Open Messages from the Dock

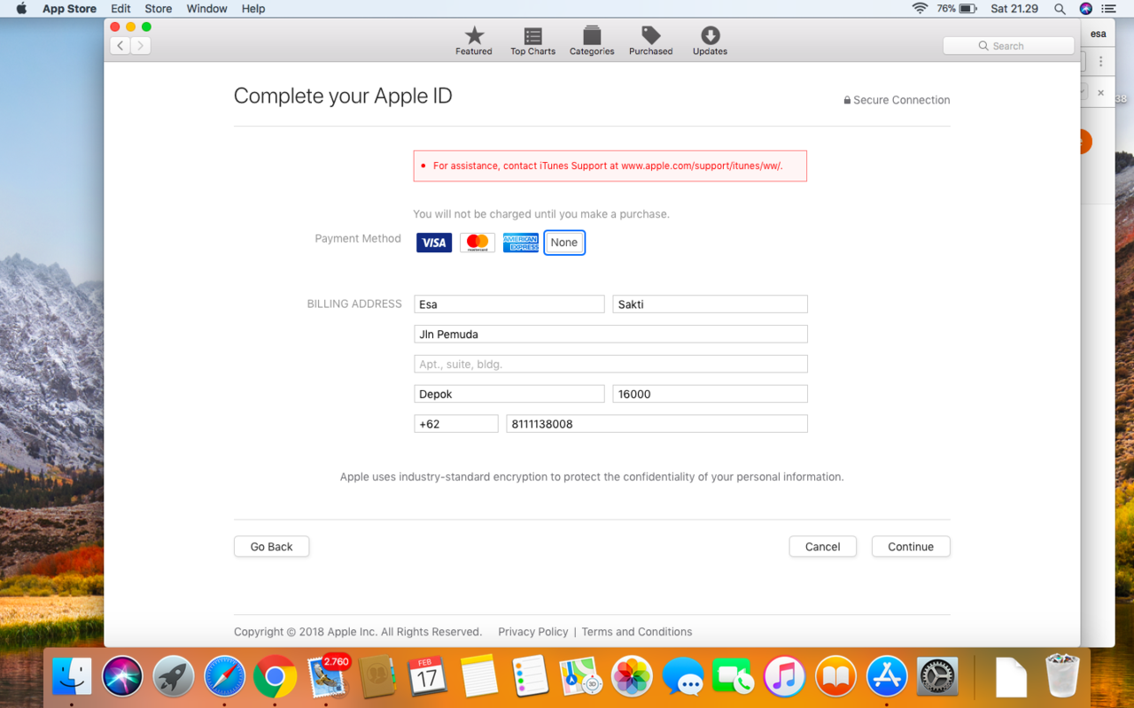point(683,677)
